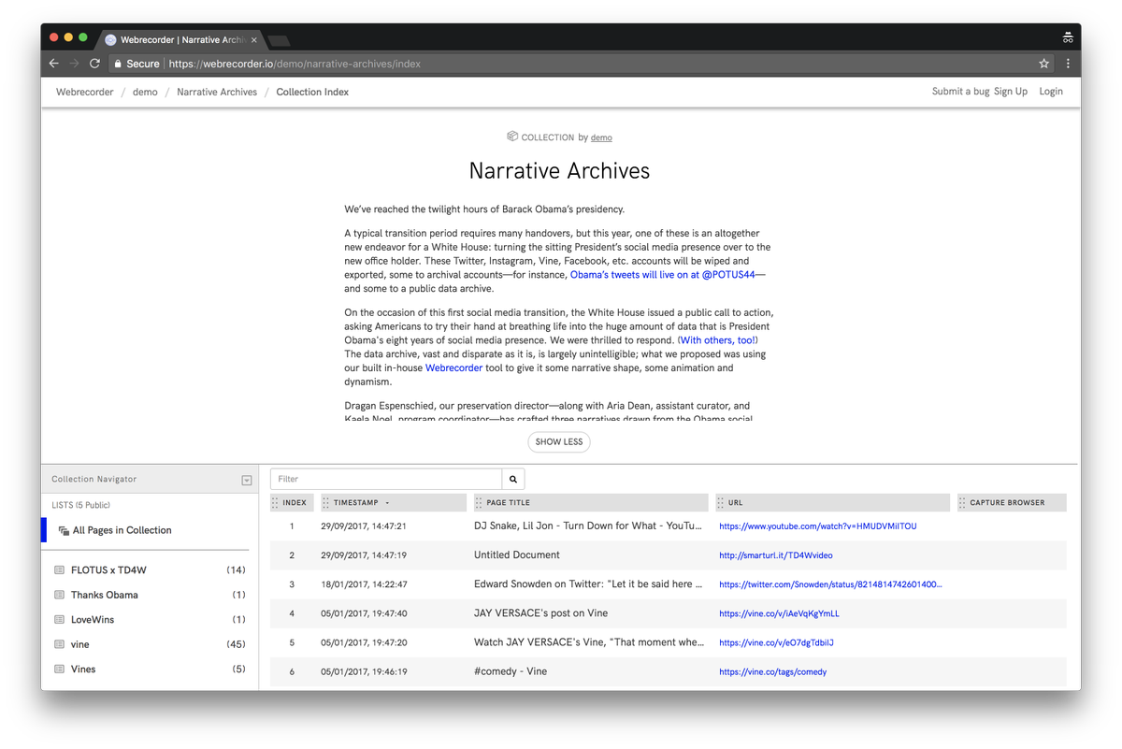1122x749 pixels.
Task: Click the list icon beside LoveWins
Action: coord(59,619)
